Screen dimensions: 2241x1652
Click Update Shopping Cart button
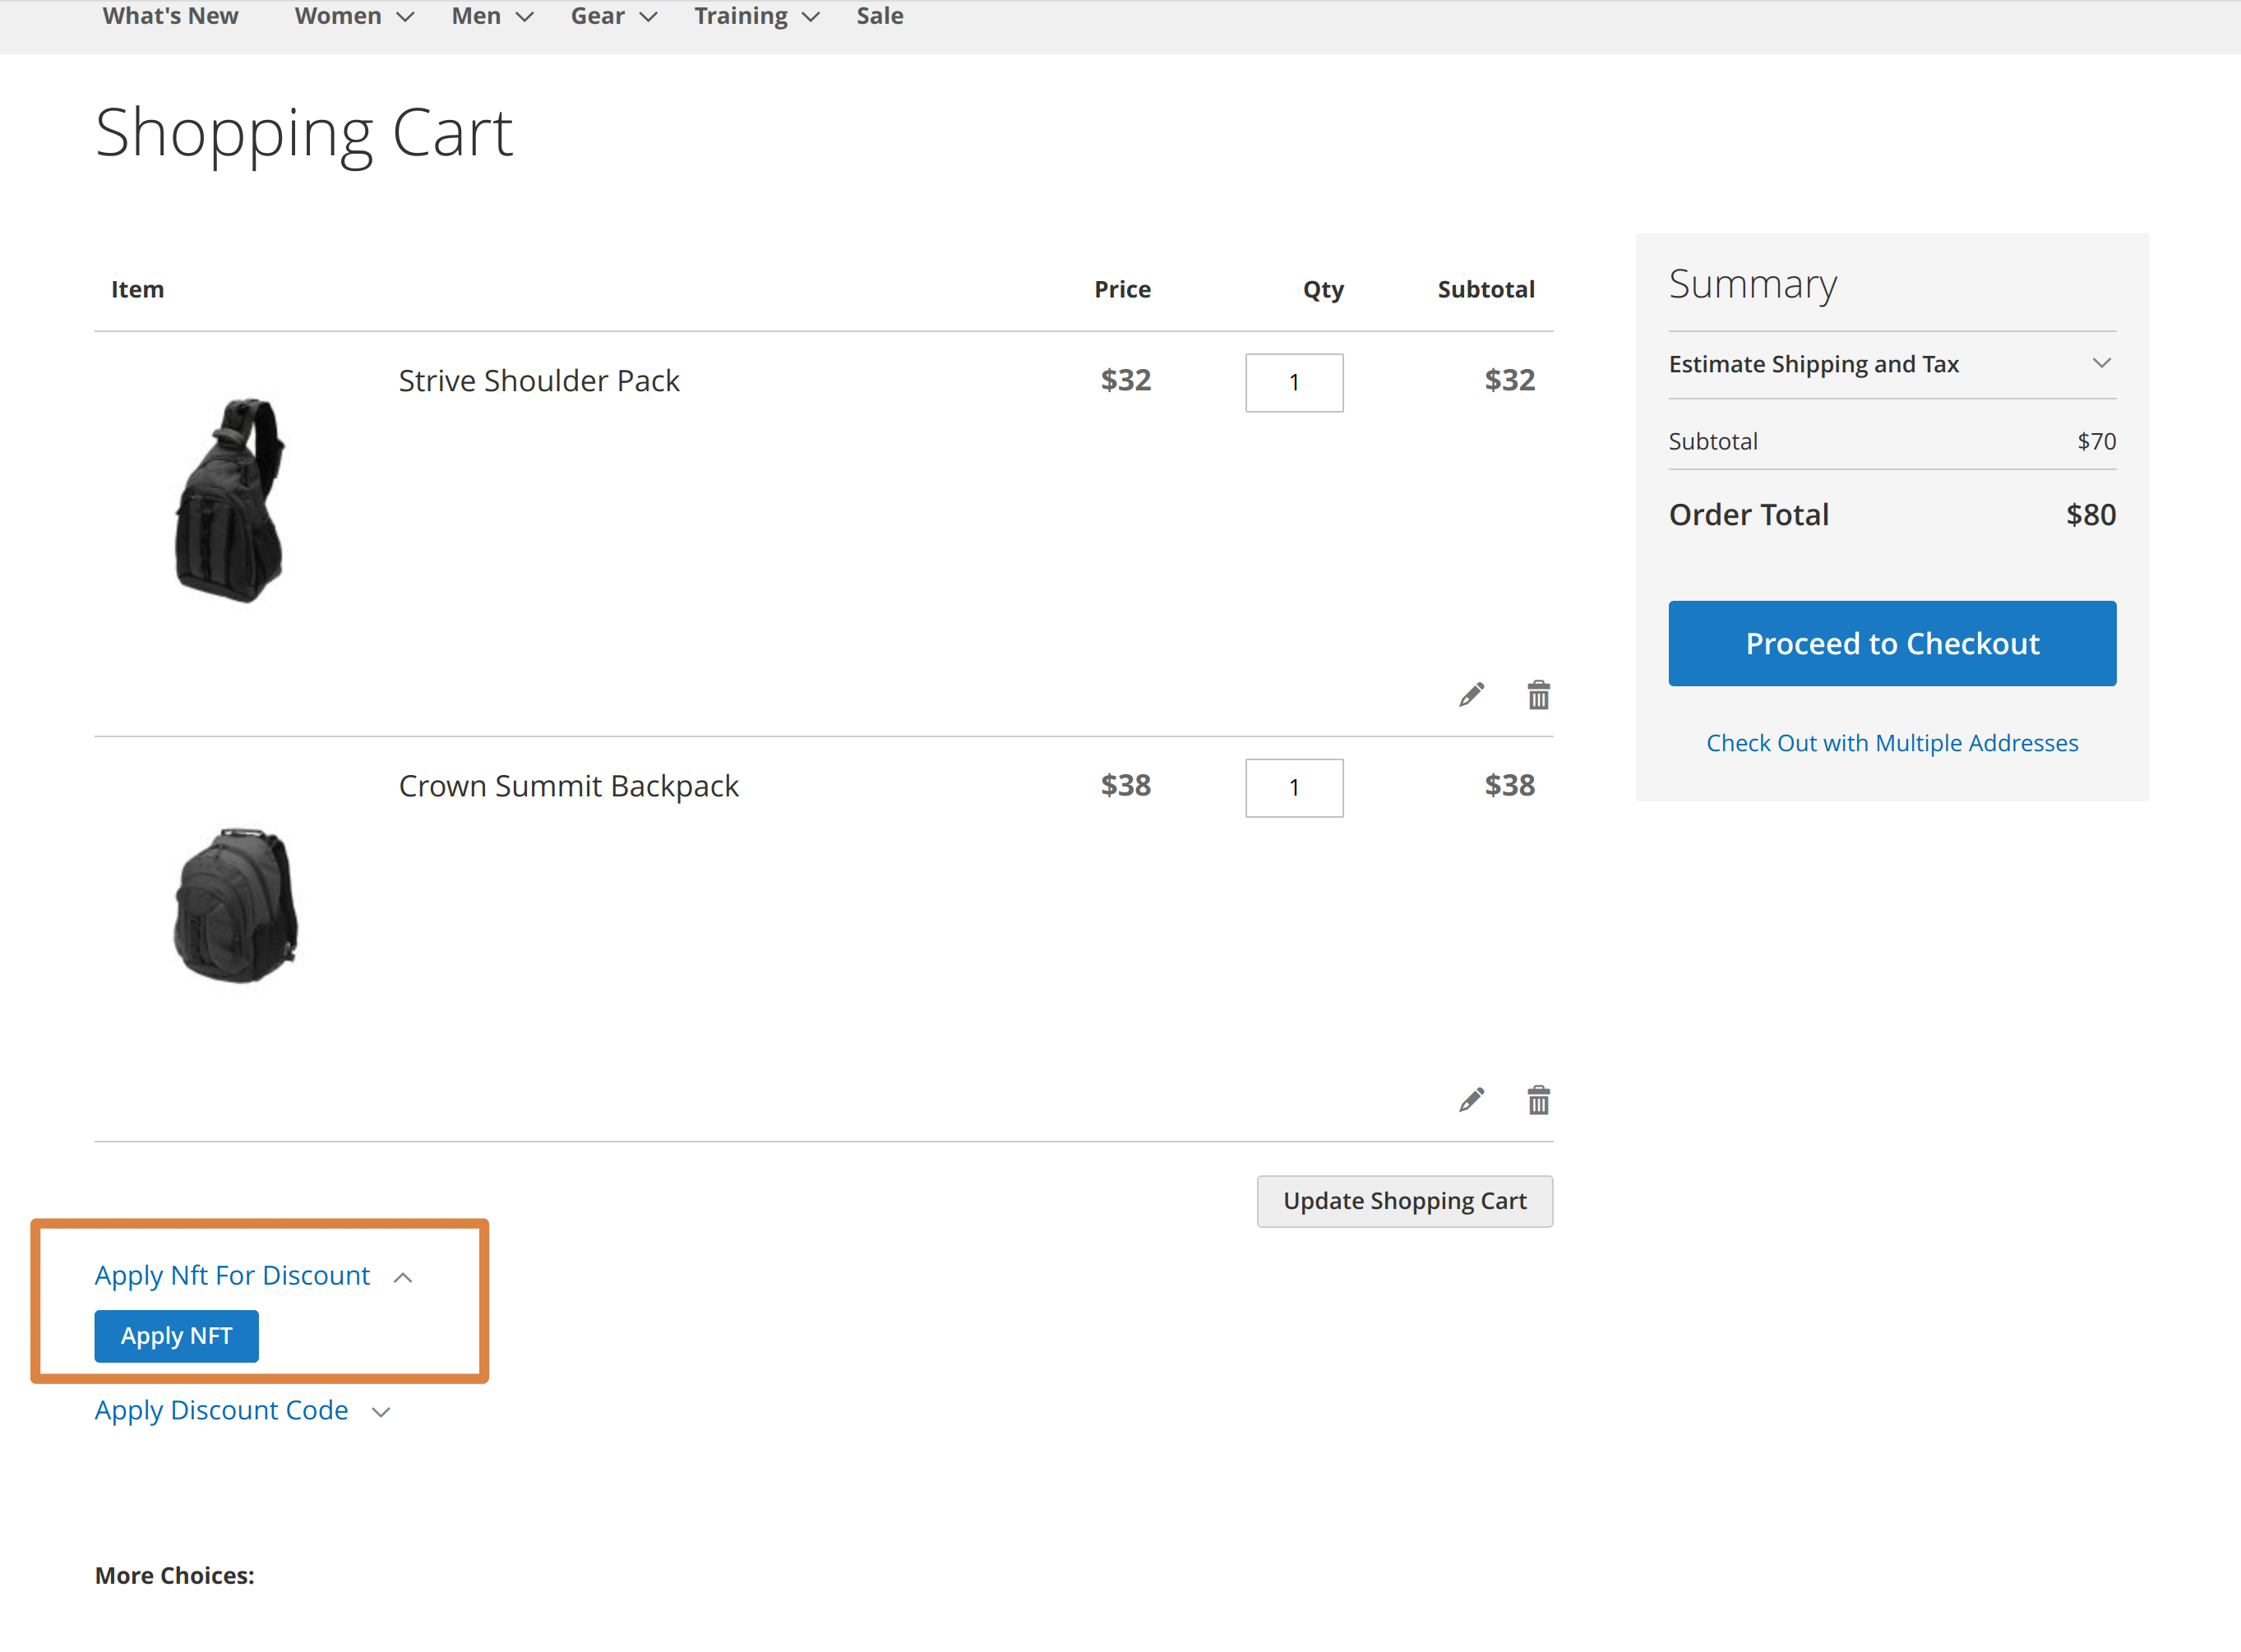pyautogui.click(x=1402, y=1198)
